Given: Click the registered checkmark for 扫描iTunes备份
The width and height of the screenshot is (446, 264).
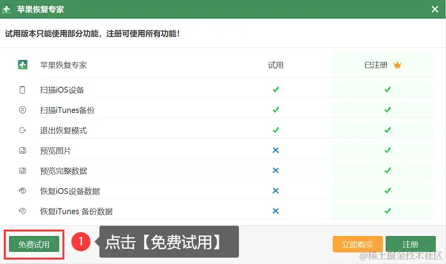Looking at the screenshot, I should click(x=387, y=110).
